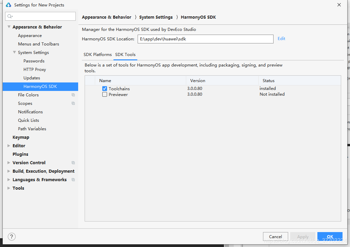Open the Keymap settings

click(x=21, y=137)
